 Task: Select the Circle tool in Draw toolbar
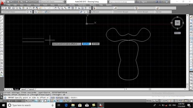point(2,35)
